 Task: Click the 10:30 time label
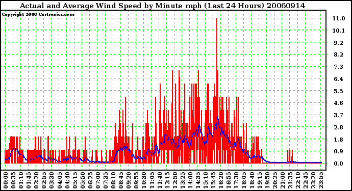144,180
